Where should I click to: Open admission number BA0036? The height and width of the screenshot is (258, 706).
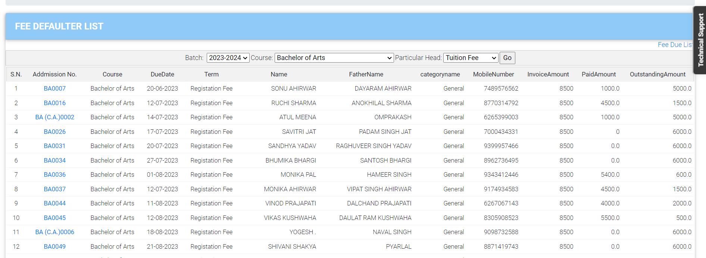pos(54,174)
